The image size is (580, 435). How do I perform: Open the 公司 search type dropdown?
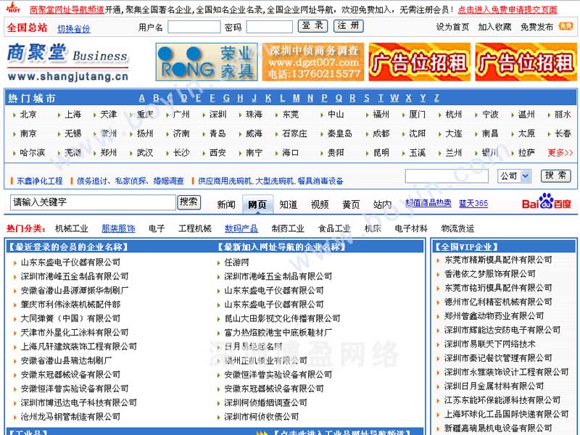tap(514, 176)
